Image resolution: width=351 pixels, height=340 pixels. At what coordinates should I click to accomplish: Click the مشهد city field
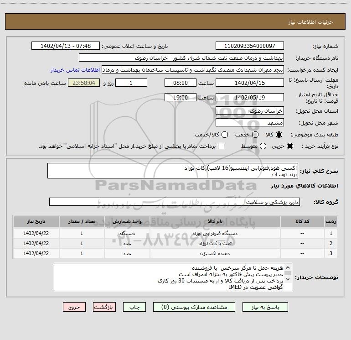250,123
